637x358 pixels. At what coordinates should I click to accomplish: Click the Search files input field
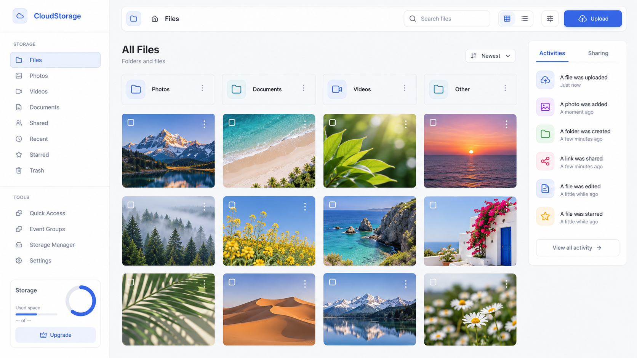[x=447, y=19]
